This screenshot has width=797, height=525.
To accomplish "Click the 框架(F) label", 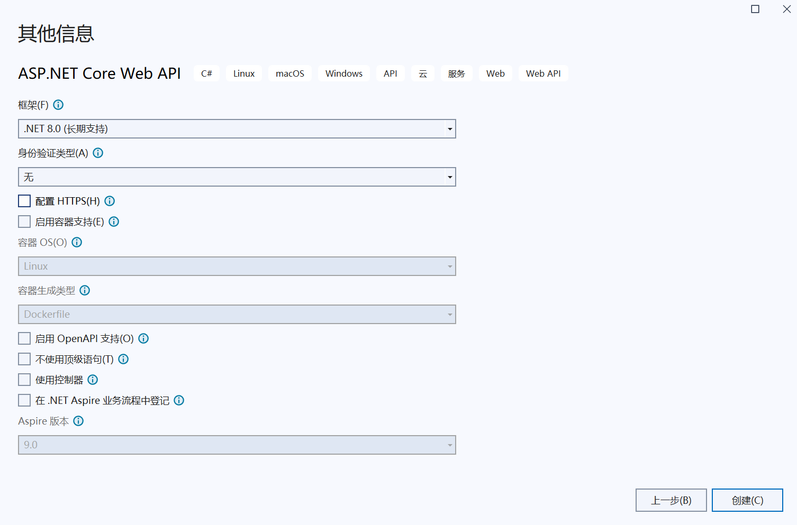I will point(33,105).
